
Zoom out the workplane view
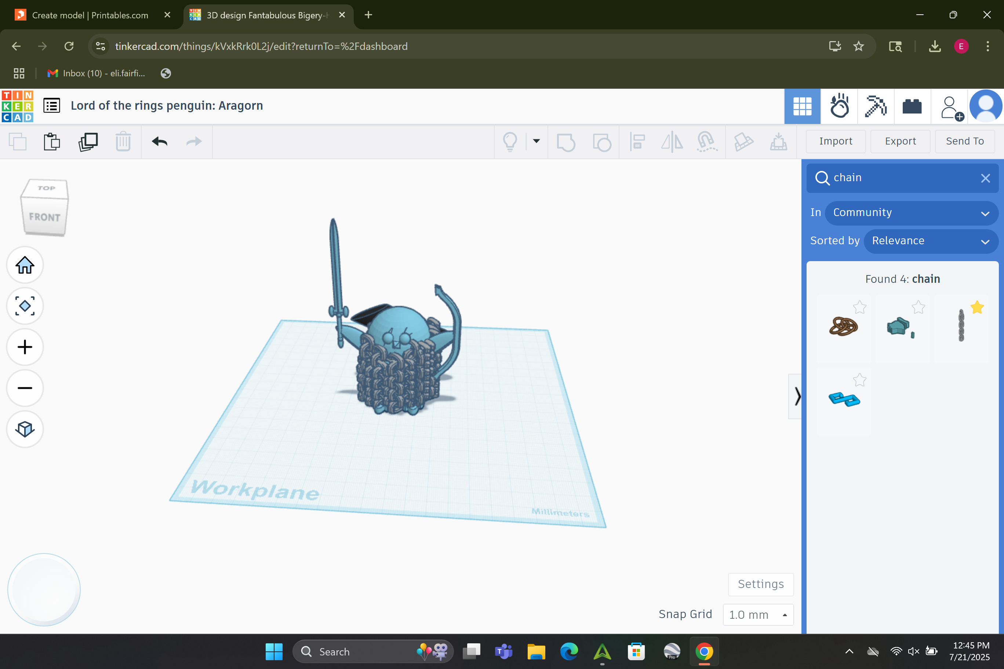25,388
